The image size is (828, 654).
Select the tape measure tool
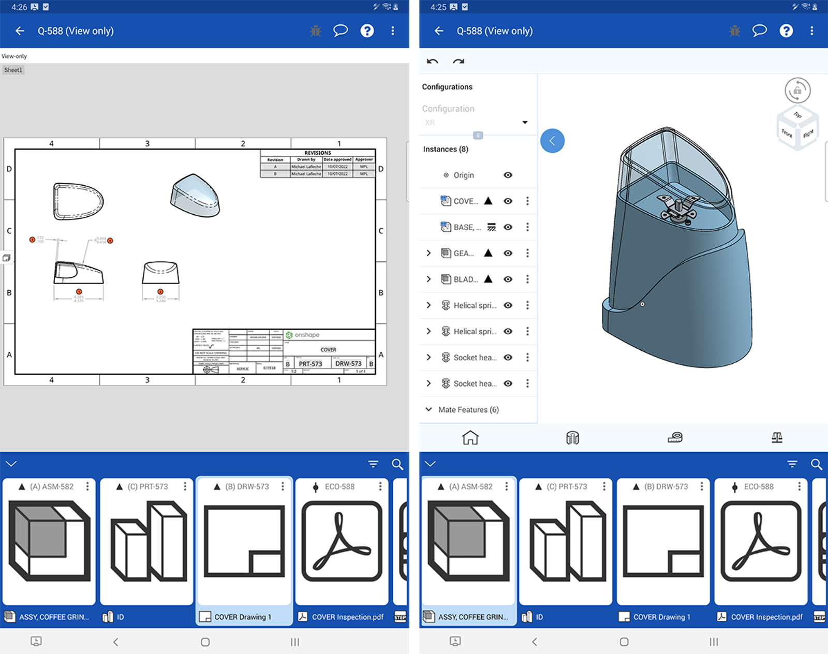click(675, 438)
